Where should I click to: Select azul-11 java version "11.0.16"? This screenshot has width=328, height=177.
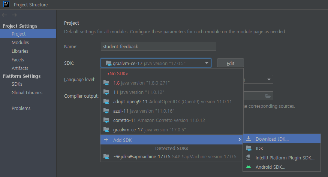coord(172,111)
